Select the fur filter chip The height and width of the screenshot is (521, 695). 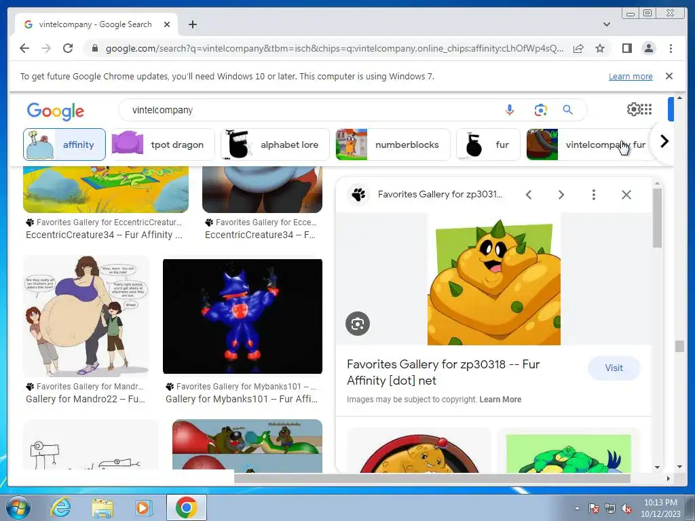pos(488,144)
